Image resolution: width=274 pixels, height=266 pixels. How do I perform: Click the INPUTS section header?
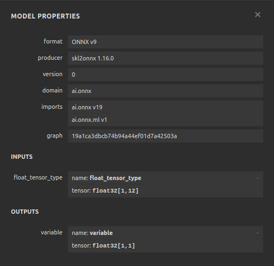point(22,157)
